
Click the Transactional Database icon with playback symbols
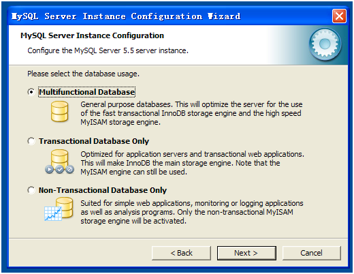[x=59, y=162]
